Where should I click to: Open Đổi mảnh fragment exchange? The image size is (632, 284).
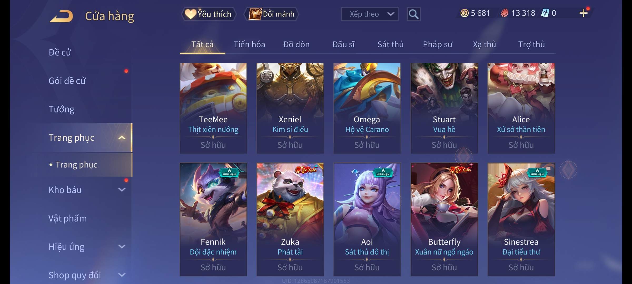coord(271,14)
